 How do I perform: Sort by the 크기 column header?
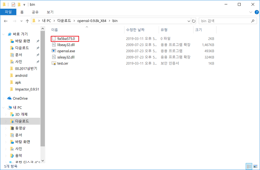click(x=198, y=30)
